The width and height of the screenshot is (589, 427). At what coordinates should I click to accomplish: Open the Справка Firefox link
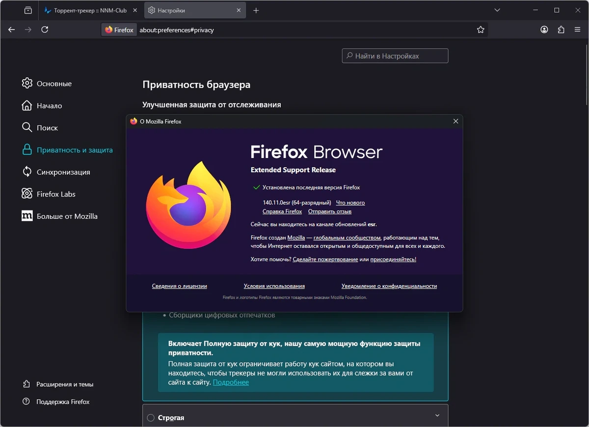click(x=282, y=212)
